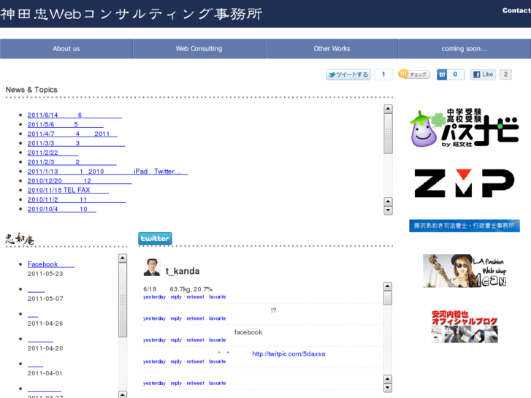Click the L.A fashion Web shop Mean banner

[465, 271]
